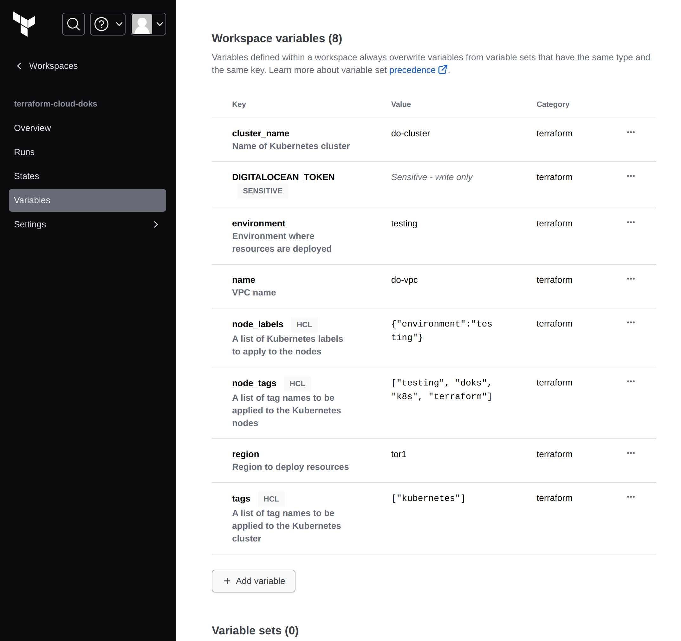Click the node_tags key
This screenshot has height=641, width=681.
coord(254,383)
